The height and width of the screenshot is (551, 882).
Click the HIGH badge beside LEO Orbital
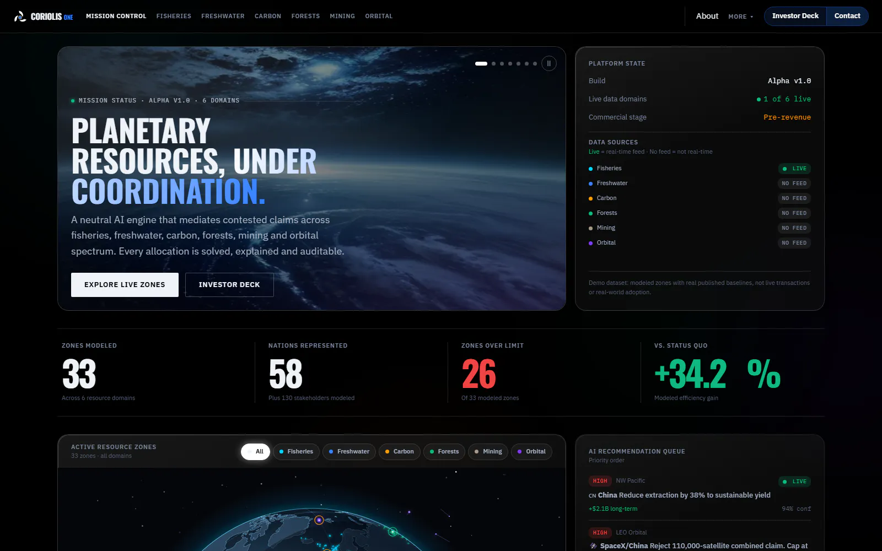point(600,533)
